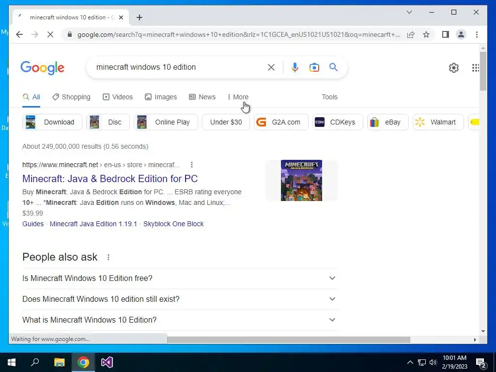Select the Disc filter chip

(x=108, y=122)
